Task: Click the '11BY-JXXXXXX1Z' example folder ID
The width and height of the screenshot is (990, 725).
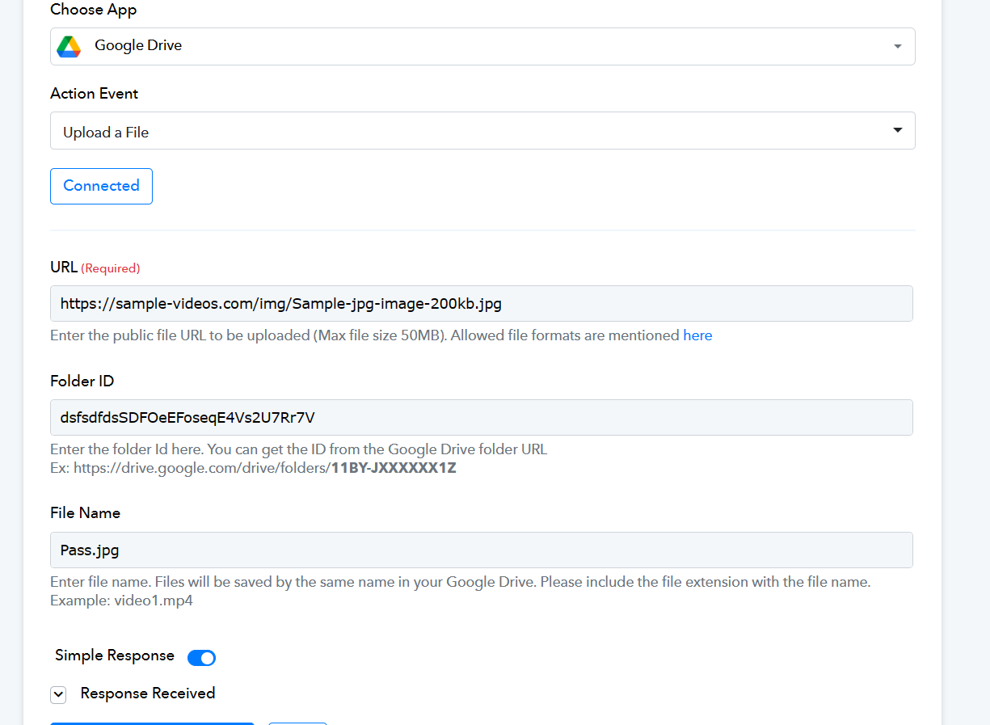Action: [x=394, y=468]
